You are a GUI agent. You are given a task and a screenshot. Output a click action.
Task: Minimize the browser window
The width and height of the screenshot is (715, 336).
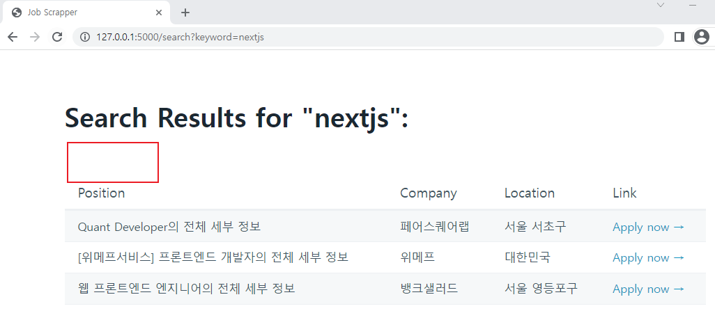[692, 5]
